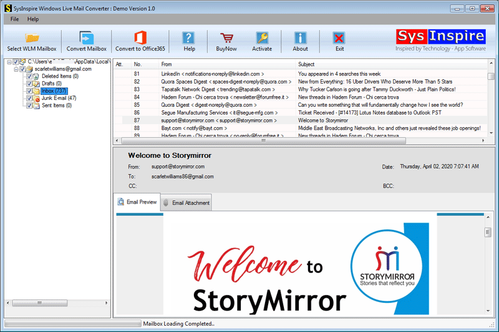Select email 88 from Bayt.com
Viewport: 499px width, 332px height.
301,129
